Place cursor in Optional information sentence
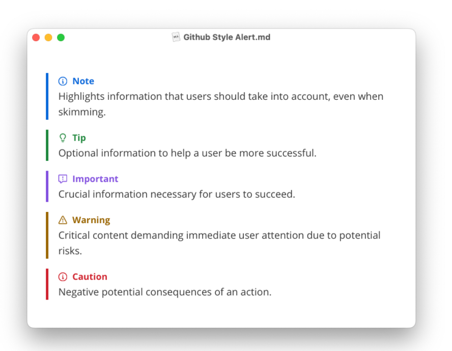This screenshot has width=452, height=351. pos(187,153)
